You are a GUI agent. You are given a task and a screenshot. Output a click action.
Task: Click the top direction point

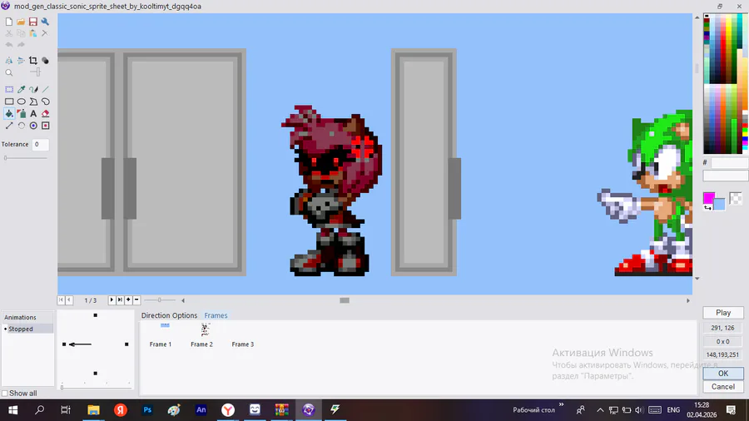(x=96, y=315)
